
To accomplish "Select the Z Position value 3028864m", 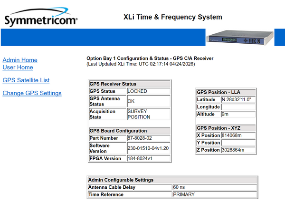I will 238,150.
